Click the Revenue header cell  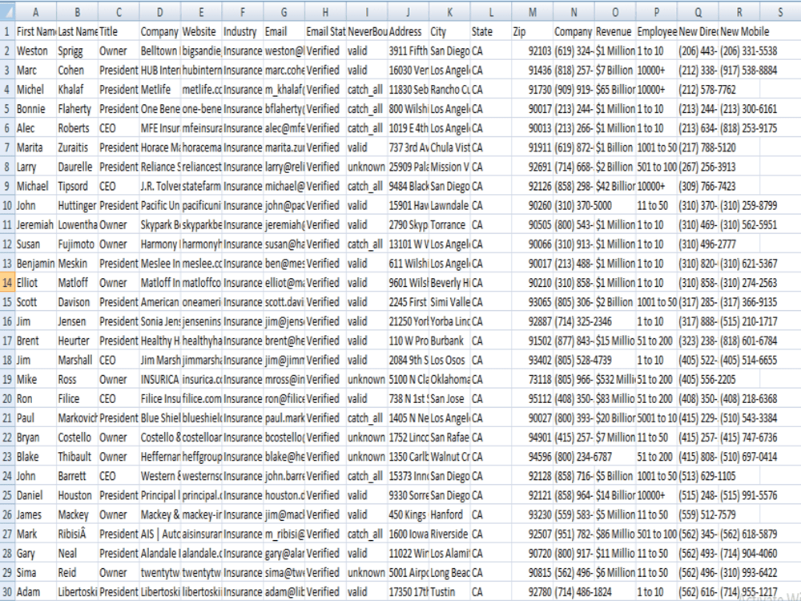tap(615, 32)
